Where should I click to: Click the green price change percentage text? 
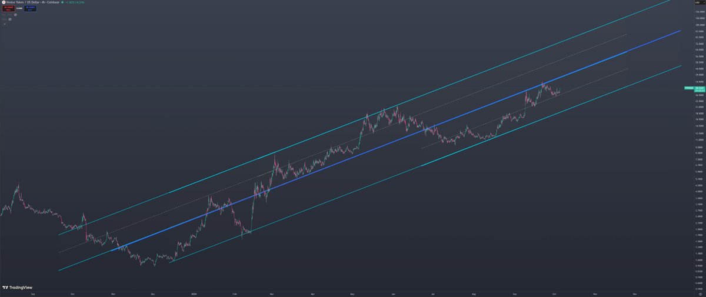click(x=75, y=2)
